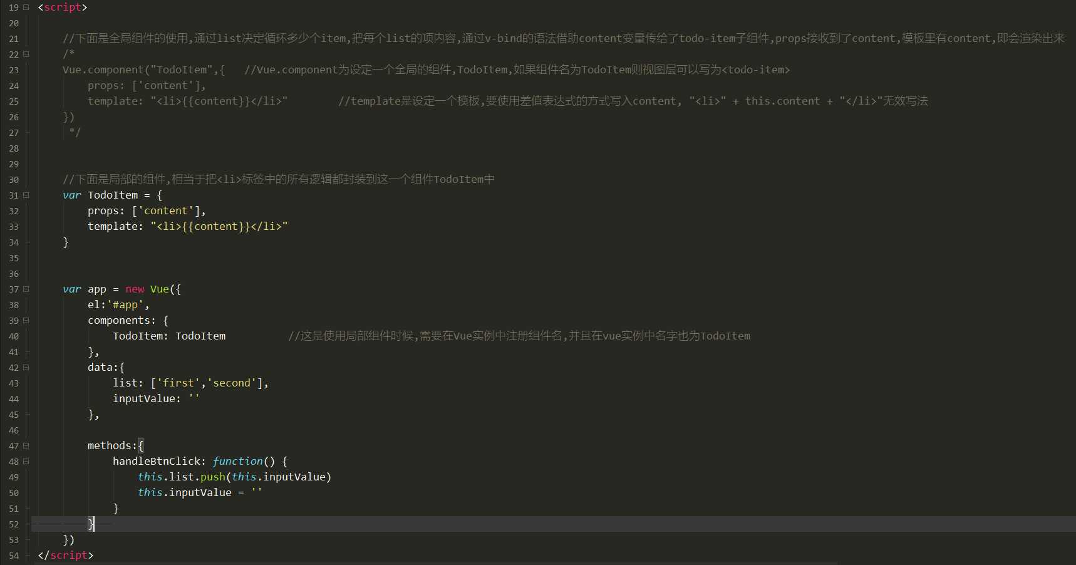Screen dimensions: 1076x565
Task: Click gutter line number 20
Action: pyautogui.click(x=14, y=24)
